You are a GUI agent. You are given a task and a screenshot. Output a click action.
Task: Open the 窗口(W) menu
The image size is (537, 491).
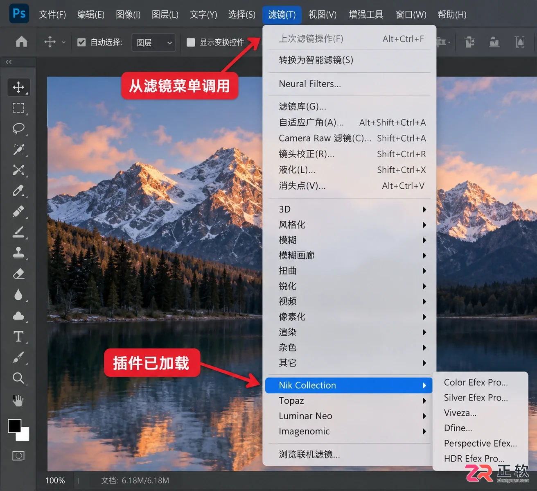click(411, 14)
